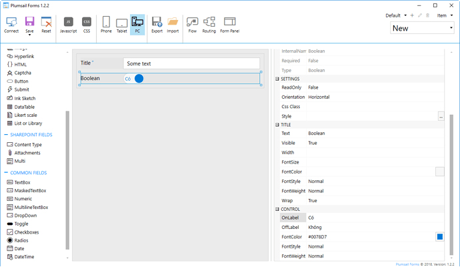Select Numeric common field
Image resolution: width=460 pixels, height=267 pixels.
(x=19, y=198)
